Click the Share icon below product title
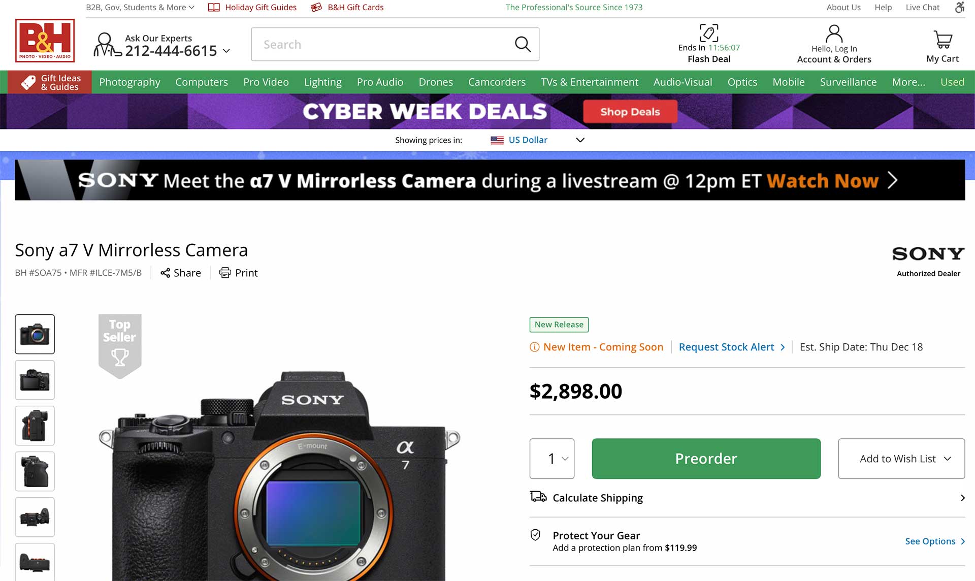Screen dimensions: 975x581 pyautogui.click(x=165, y=273)
